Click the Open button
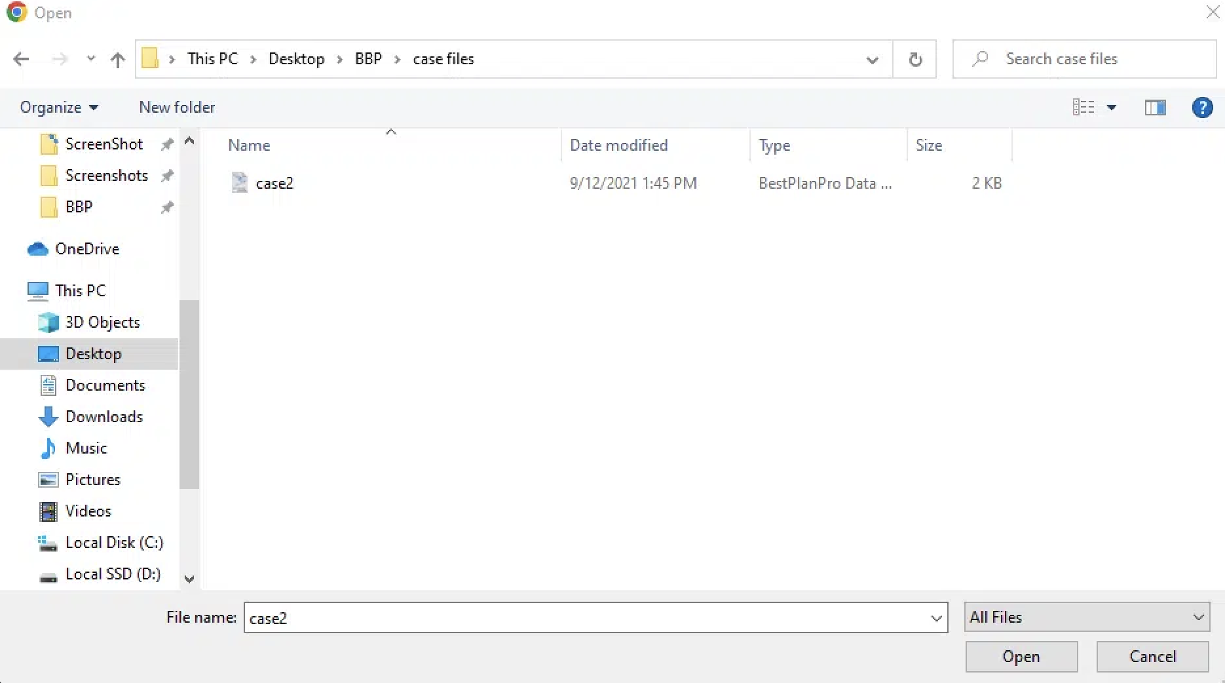The height and width of the screenshot is (683, 1225). click(x=1021, y=657)
